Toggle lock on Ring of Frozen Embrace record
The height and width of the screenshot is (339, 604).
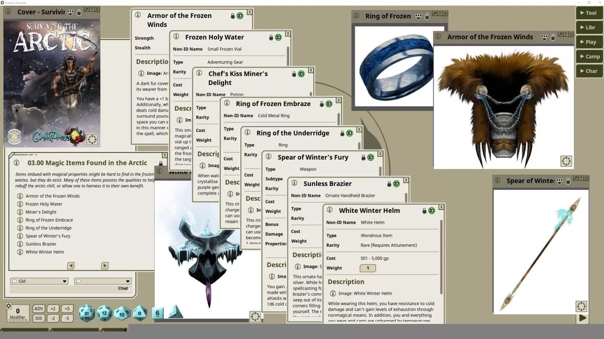pos(321,104)
